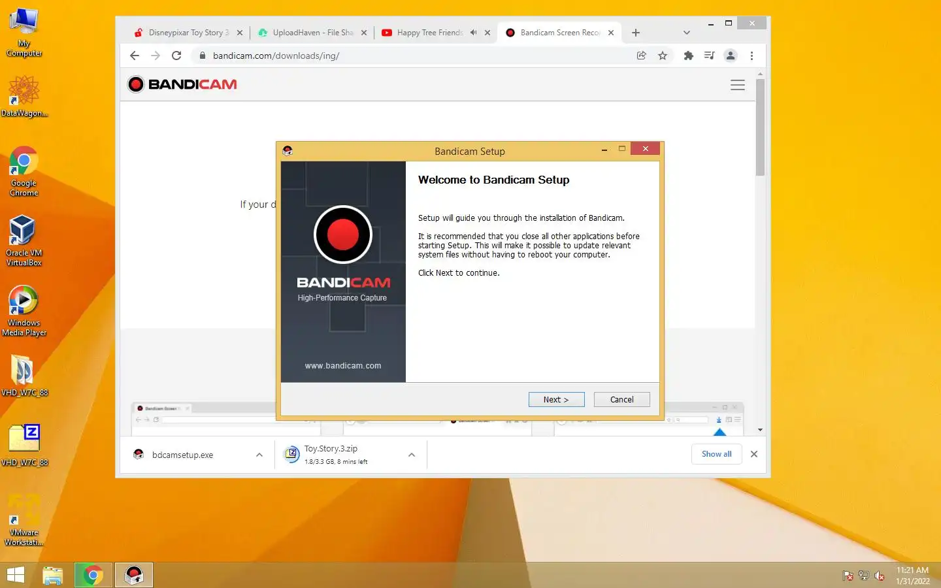This screenshot has width=941, height=588.
Task: Open the Action Center flag tray icon
Action: coord(848,576)
